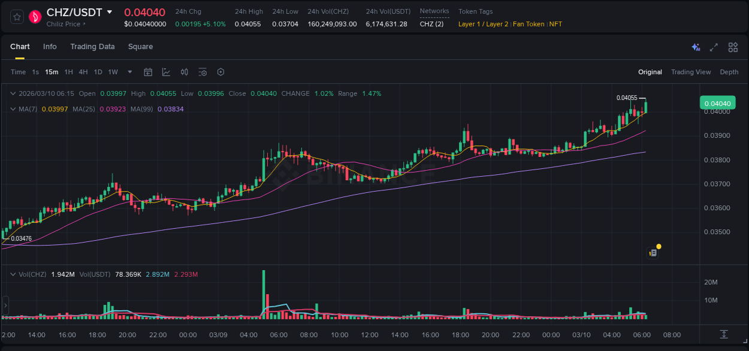Screen dimensions: 749x351
Task: Click the star to favorite CHZ/USDT
Action: (16, 17)
